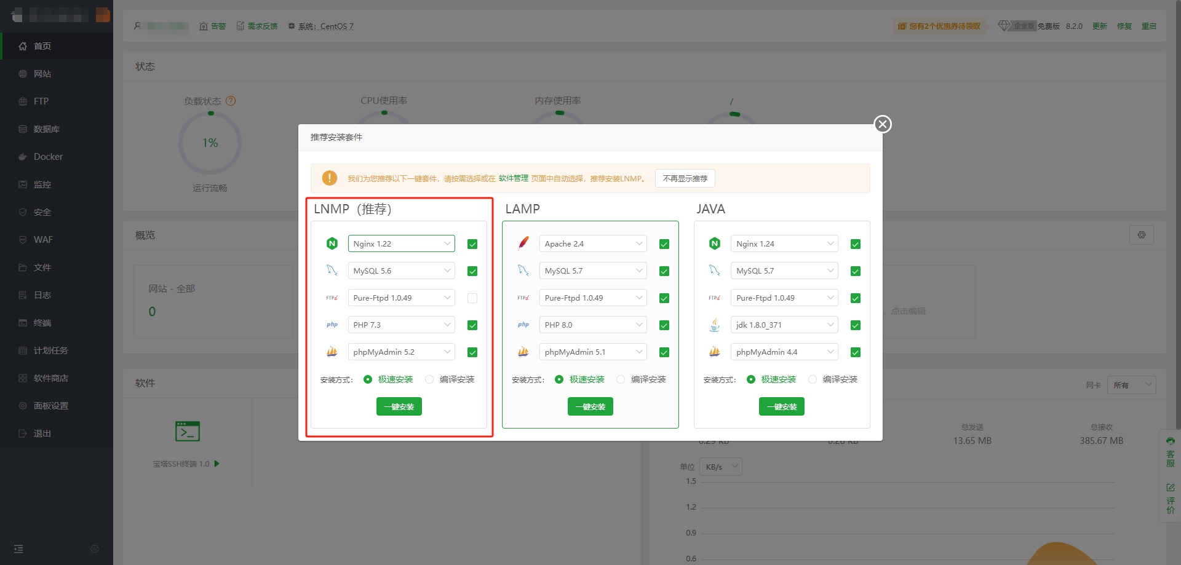1181x565 pixels.
Task: Click the Java jdk icon
Action: [x=714, y=325]
